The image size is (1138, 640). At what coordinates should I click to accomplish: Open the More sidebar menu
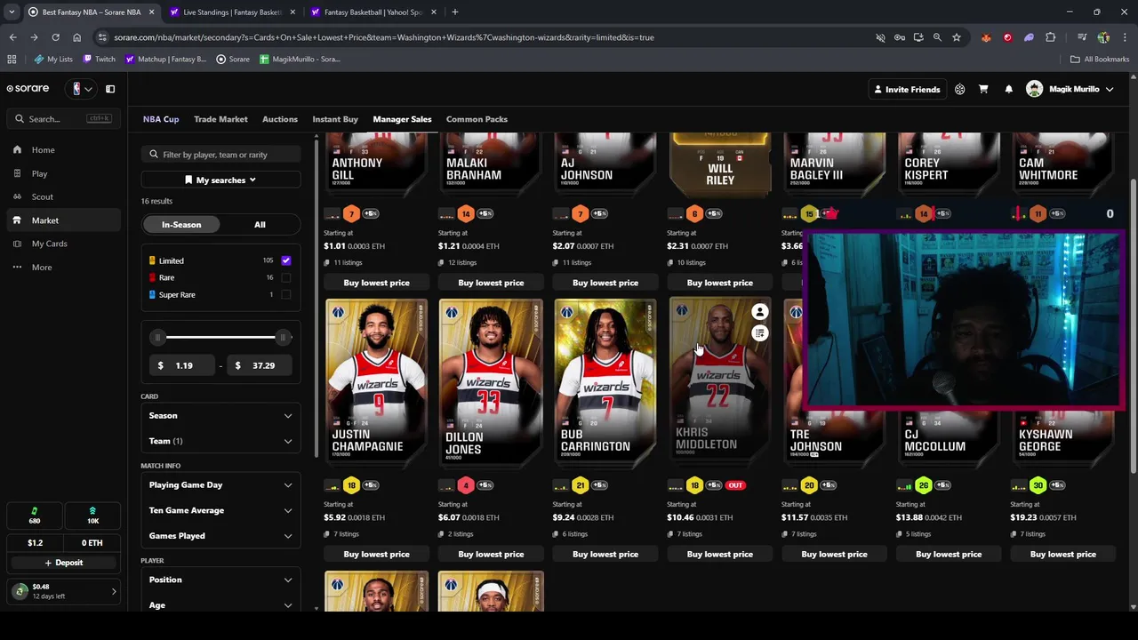(x=41, y=267)
